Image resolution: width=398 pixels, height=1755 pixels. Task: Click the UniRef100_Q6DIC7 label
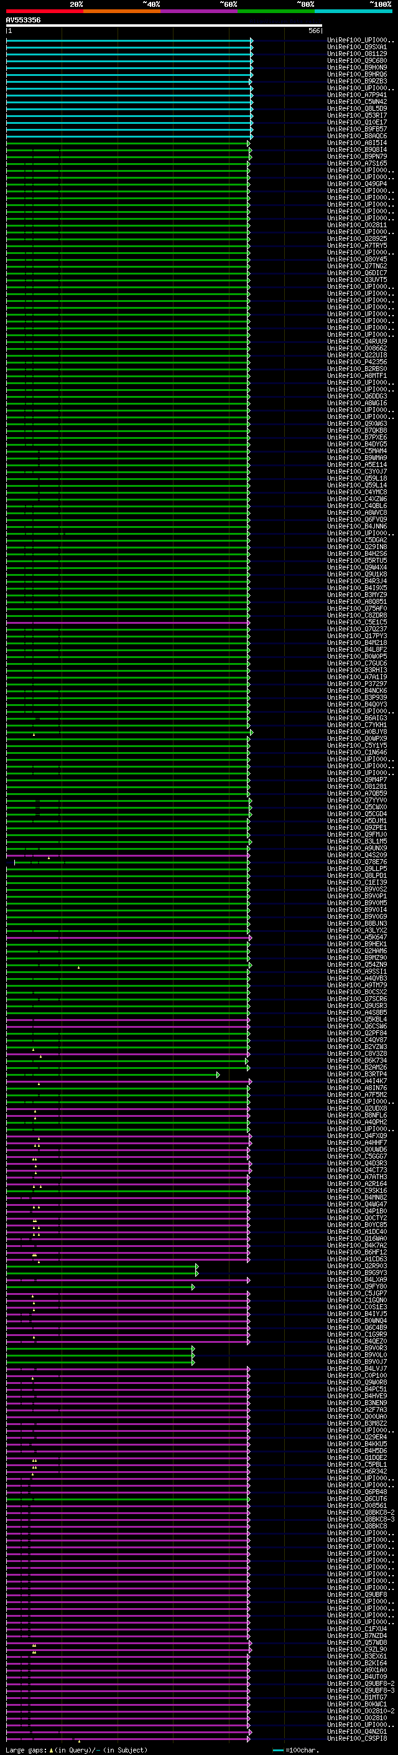(357, 273)
